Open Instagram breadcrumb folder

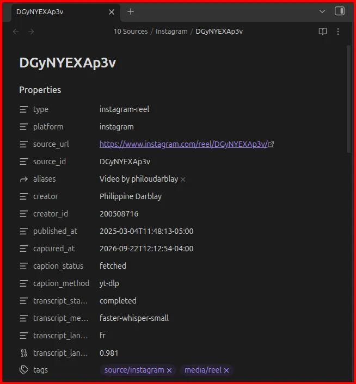pyautogui.click(x=171, y=32)
